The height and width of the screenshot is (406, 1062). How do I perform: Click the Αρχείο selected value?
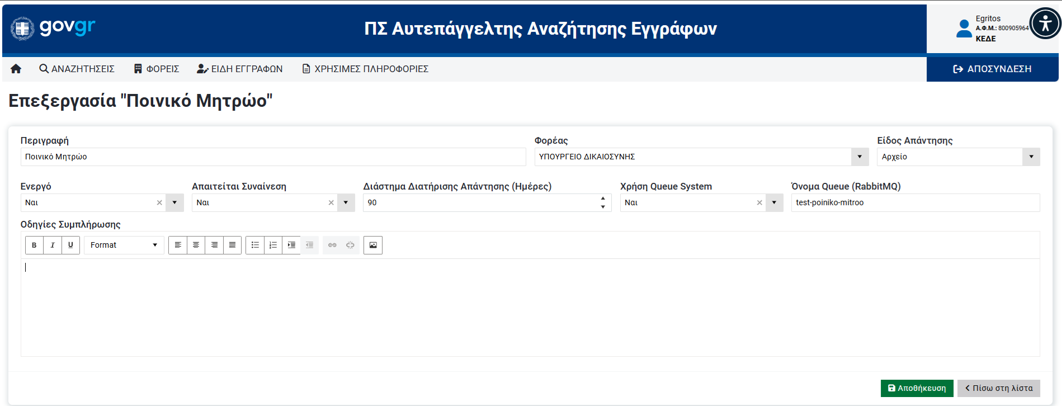[894, 157]
